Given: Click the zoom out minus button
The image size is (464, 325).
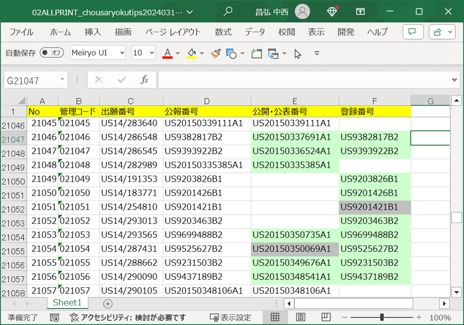Looking at the screenshot, I should 344,317.
